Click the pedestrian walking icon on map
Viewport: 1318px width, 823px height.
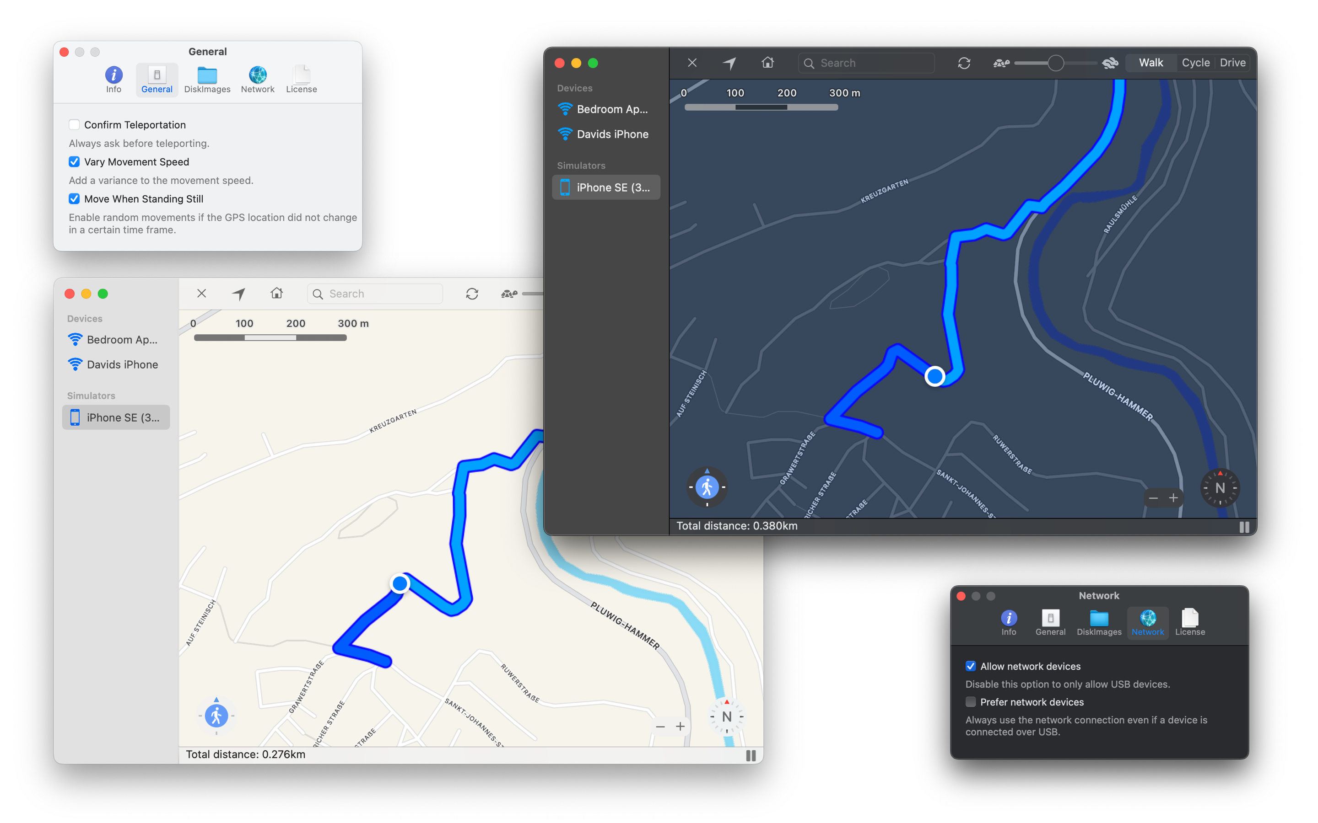217,718
